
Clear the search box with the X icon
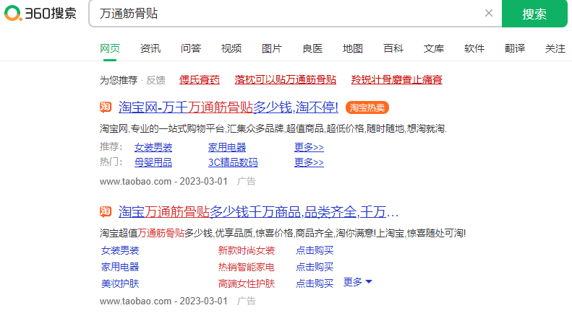tap(488, 13)
